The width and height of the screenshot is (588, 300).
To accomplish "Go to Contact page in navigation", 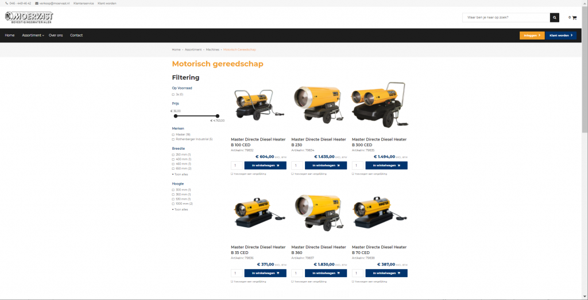I will (x=76, y=36).
